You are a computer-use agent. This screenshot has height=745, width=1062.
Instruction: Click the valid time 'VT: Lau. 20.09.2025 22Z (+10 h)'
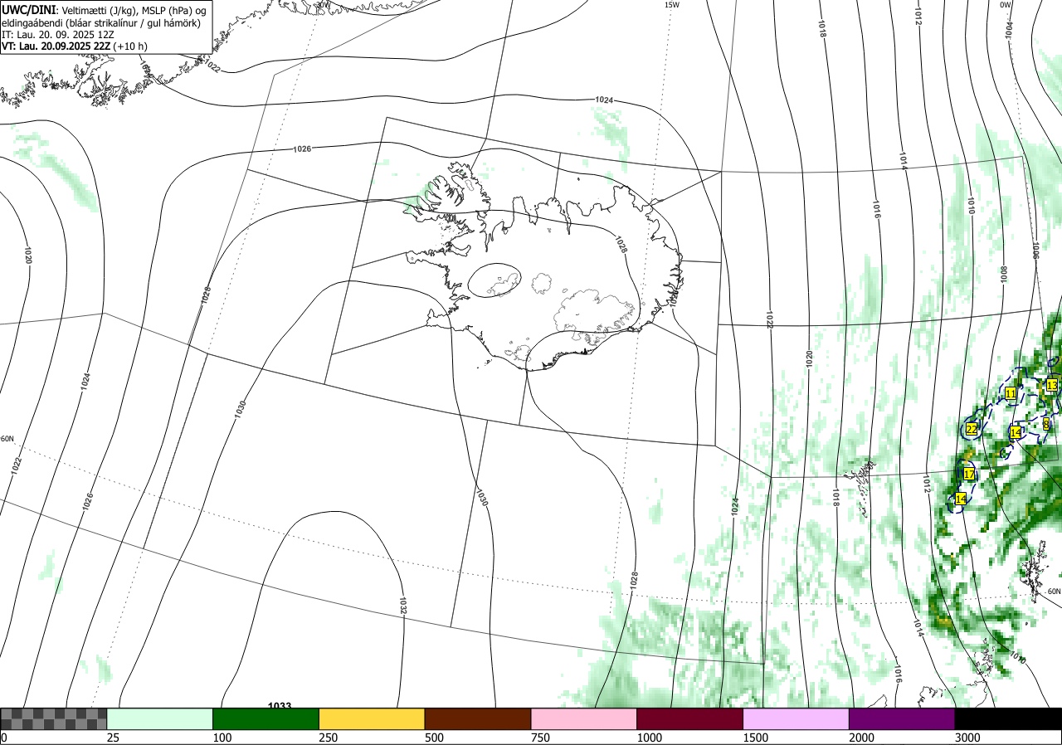pos(75,47)
